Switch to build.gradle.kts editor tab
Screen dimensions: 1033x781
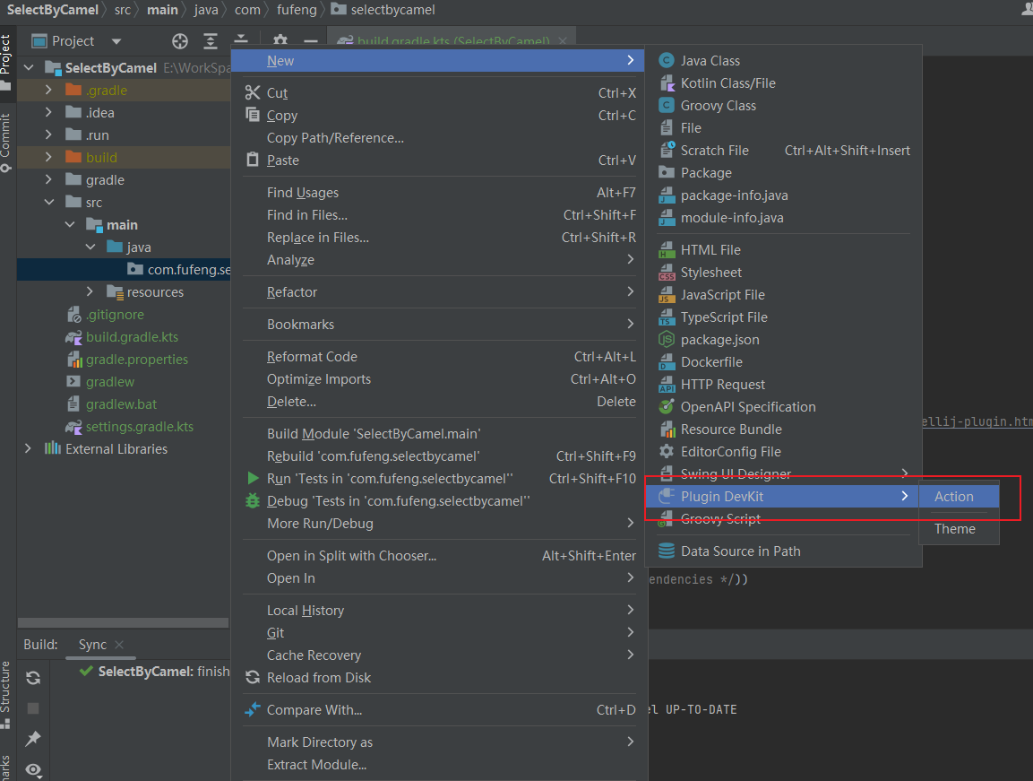click(x=452, y=41)
